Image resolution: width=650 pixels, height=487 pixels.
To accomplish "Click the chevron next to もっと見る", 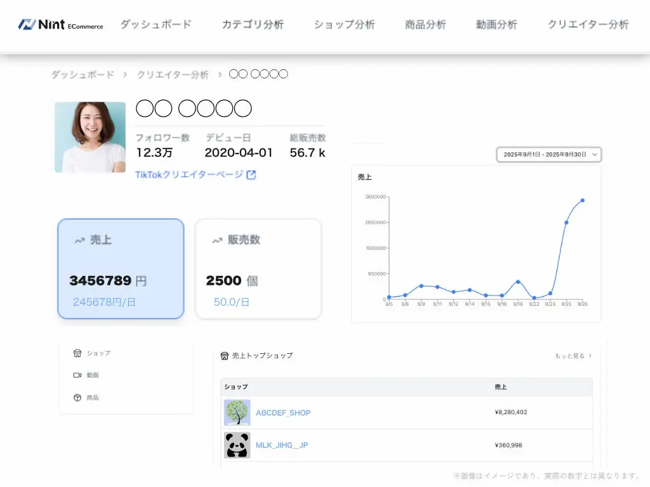I will (x=590, y=356).
